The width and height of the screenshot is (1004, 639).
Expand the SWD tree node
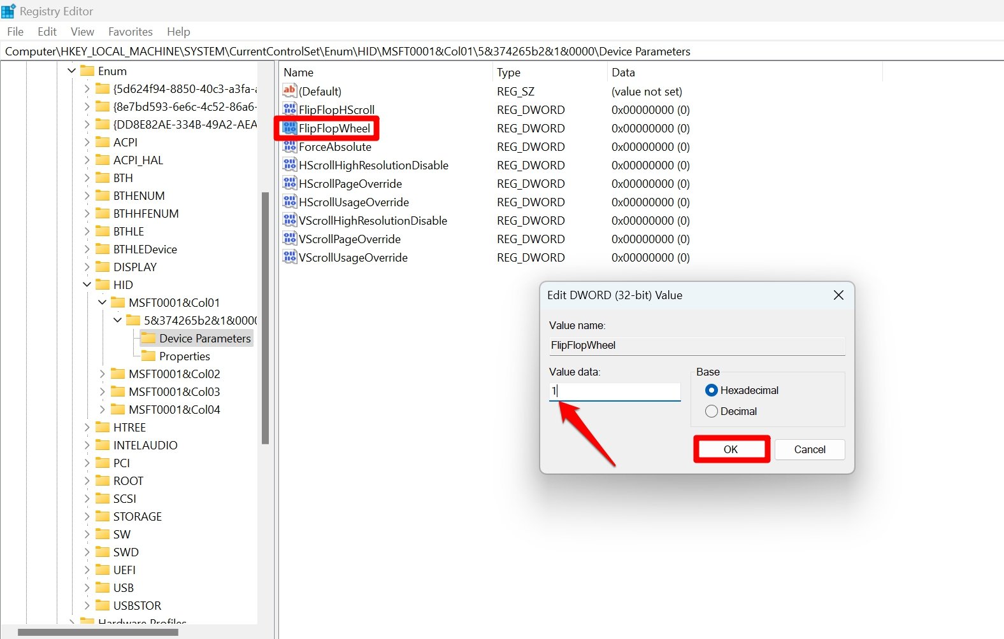click(x=87, y=552)
